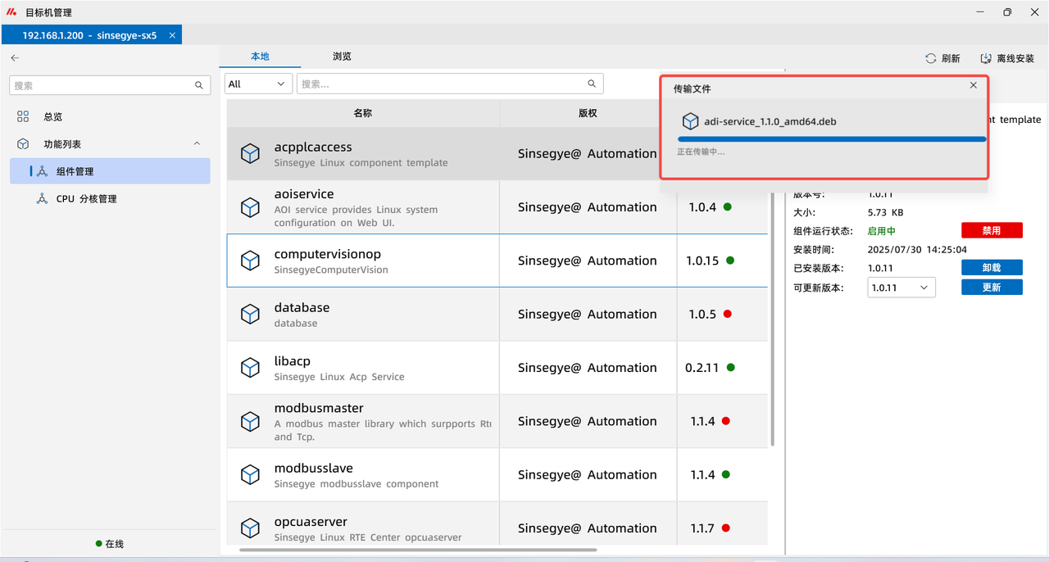Click the 总览 overview grid icon
The width and height of the screenshot is (1049, 562).
23,117
